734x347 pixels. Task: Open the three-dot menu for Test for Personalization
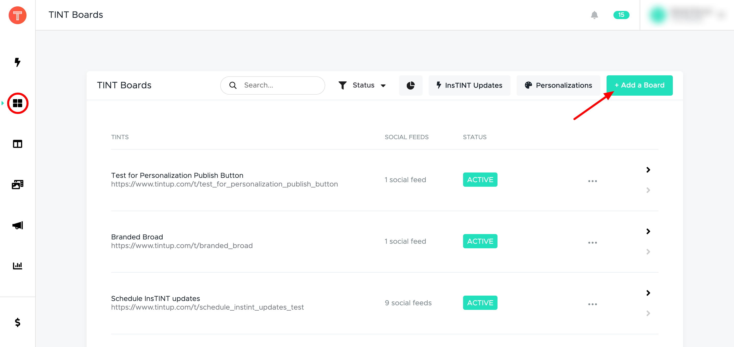[592, 181]
